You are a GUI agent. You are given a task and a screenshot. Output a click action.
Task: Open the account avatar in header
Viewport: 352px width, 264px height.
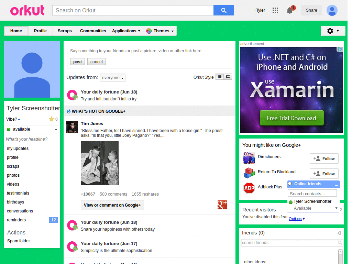pyautogui.click(x=332, y=10)
